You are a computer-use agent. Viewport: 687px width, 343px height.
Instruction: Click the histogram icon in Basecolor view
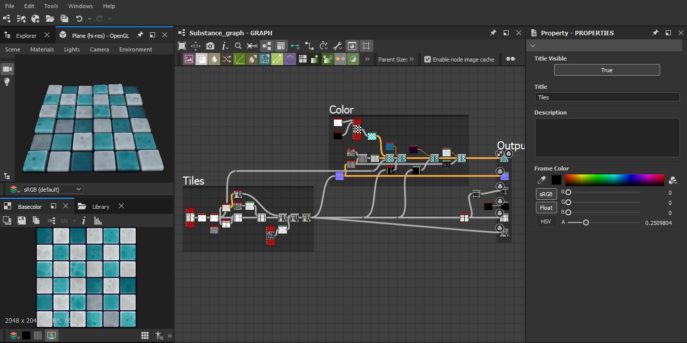[x=98, y=220]
